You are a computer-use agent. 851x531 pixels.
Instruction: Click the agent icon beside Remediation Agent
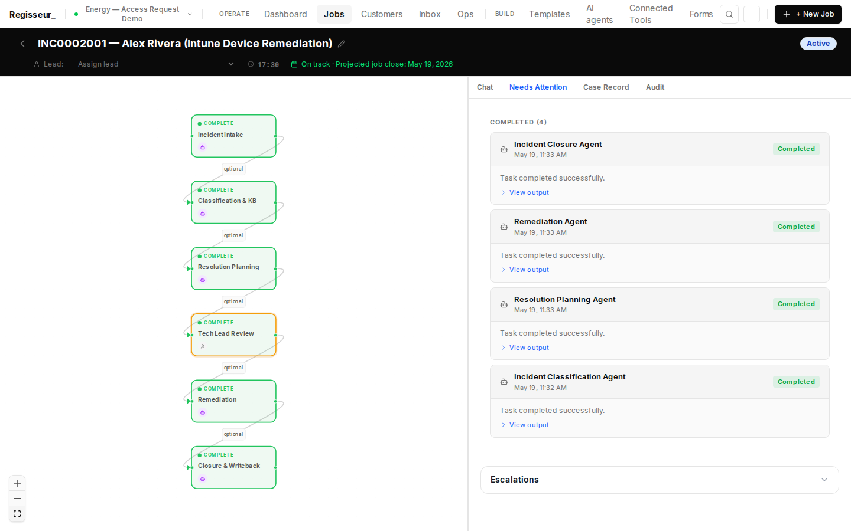504,227
